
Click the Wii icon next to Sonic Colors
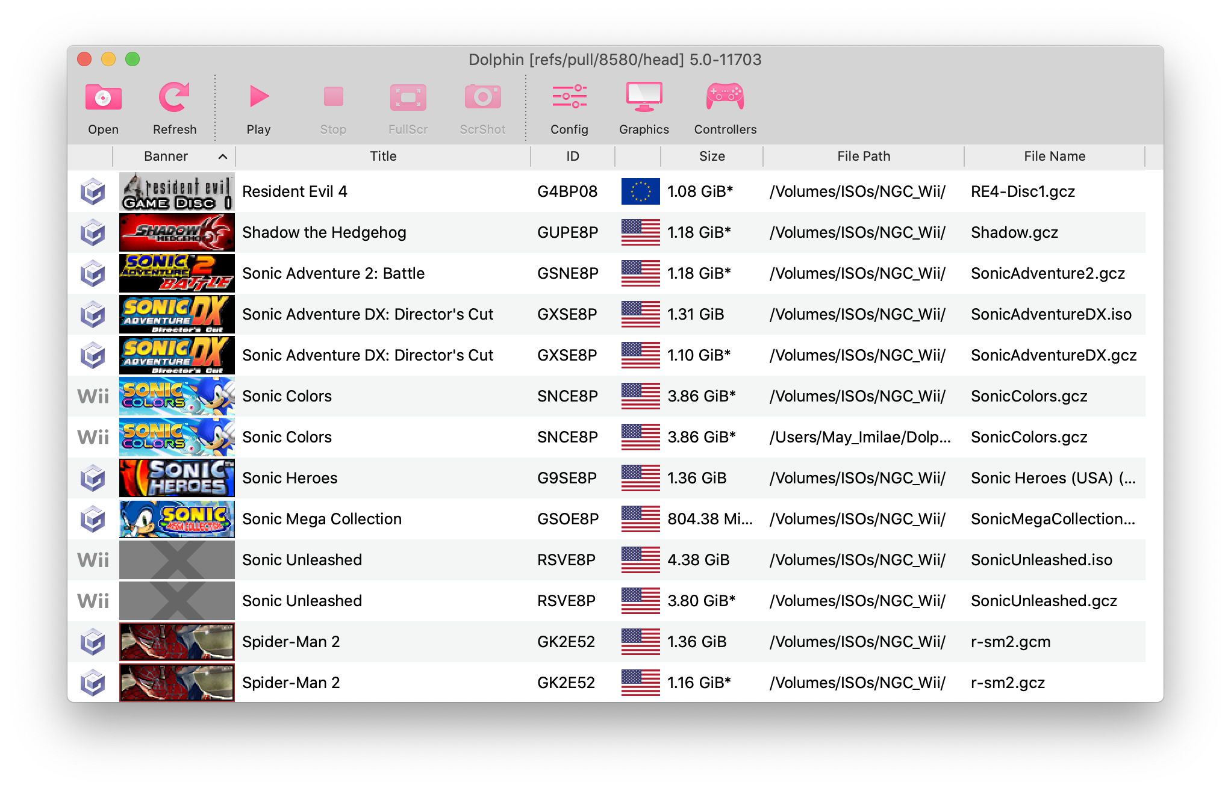pos(92,396)
